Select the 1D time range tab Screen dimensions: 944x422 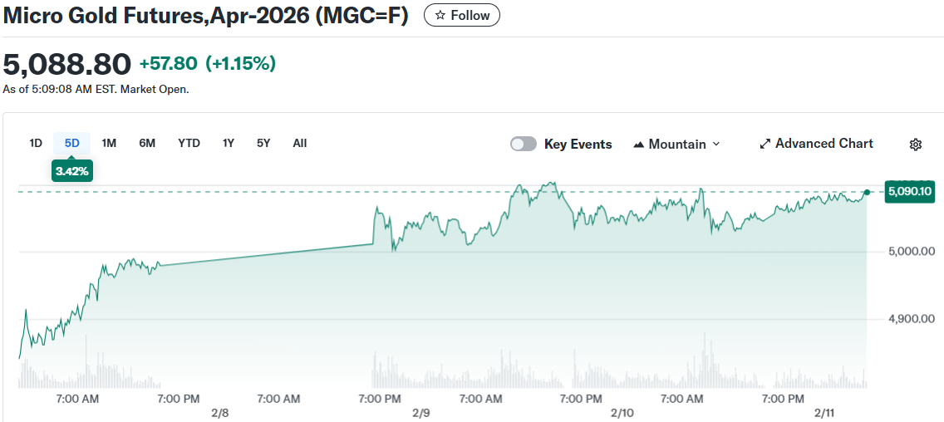36,143
